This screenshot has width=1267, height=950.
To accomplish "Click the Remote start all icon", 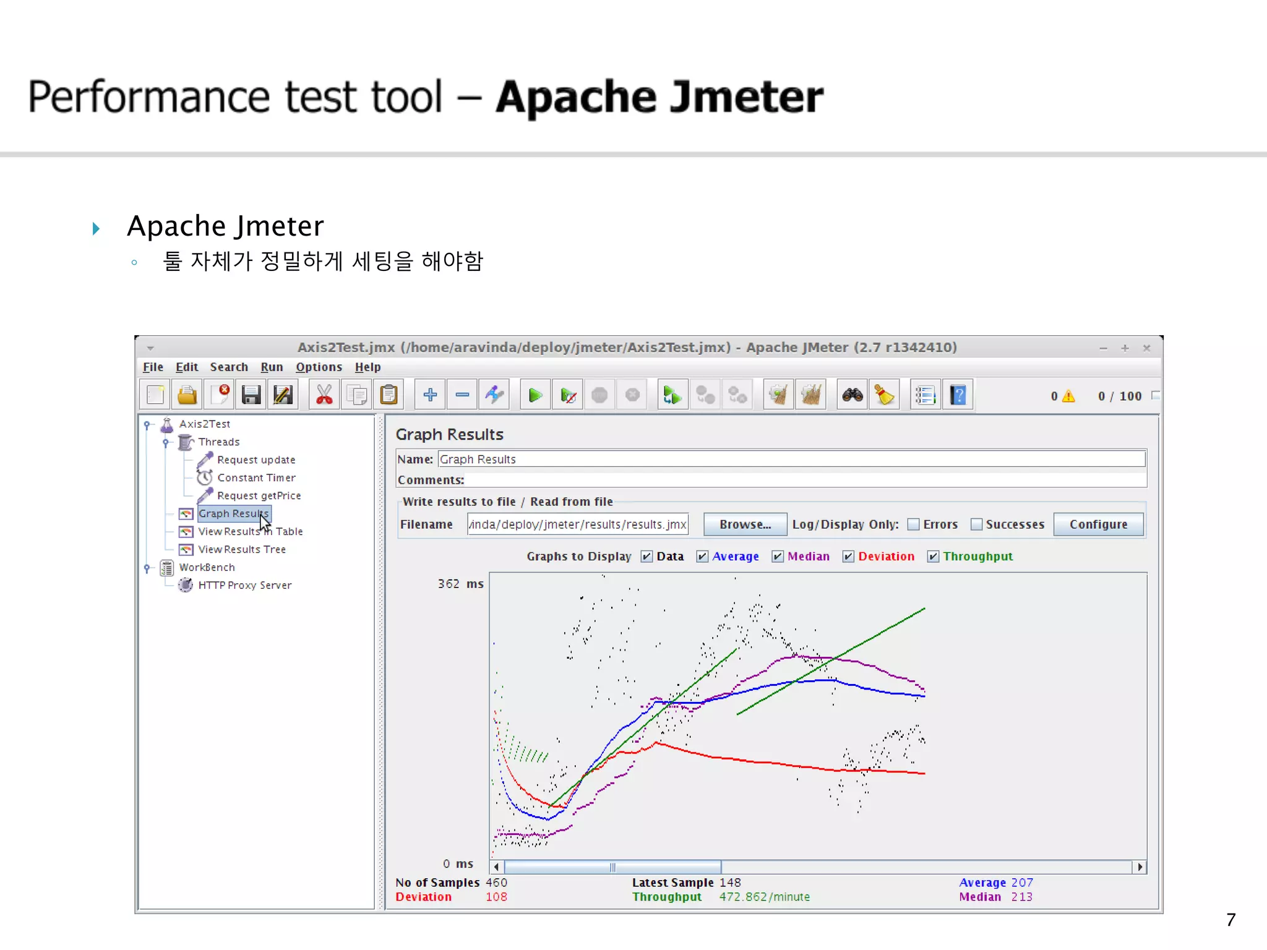I will [x=672, y=395].
